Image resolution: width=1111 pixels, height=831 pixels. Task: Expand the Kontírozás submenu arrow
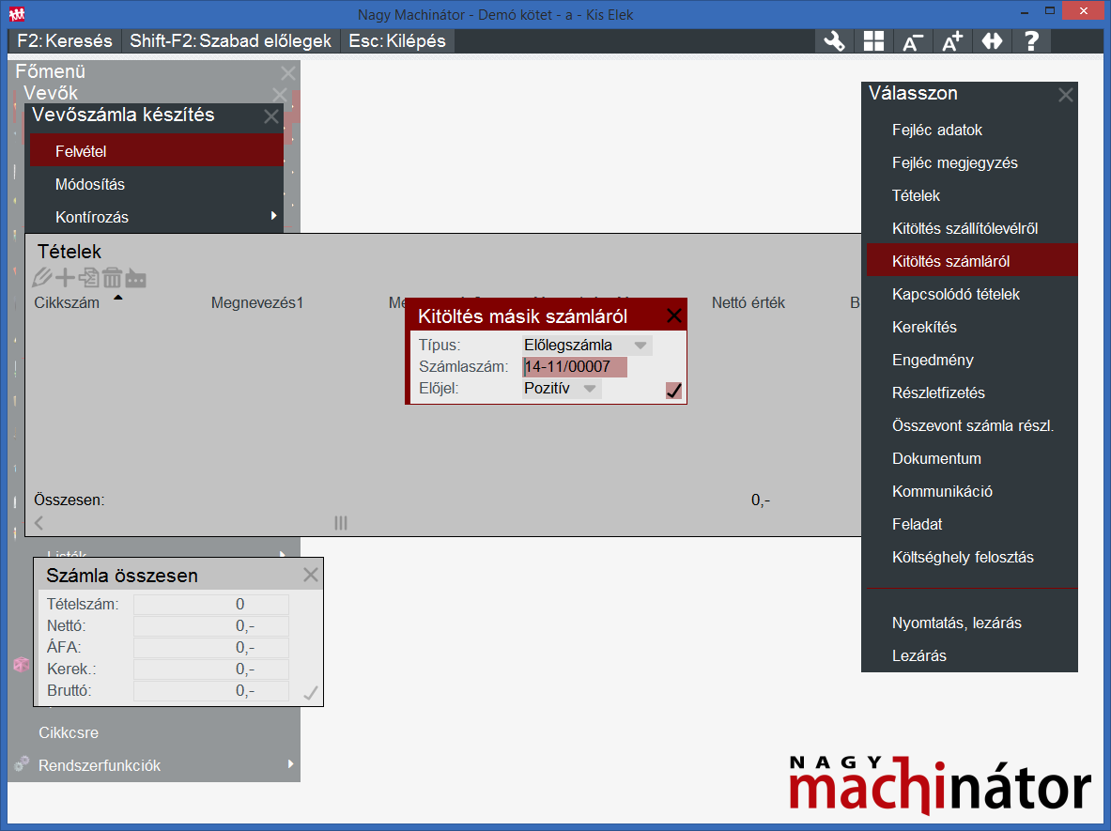pyautogui.click(x=273, y=215)
